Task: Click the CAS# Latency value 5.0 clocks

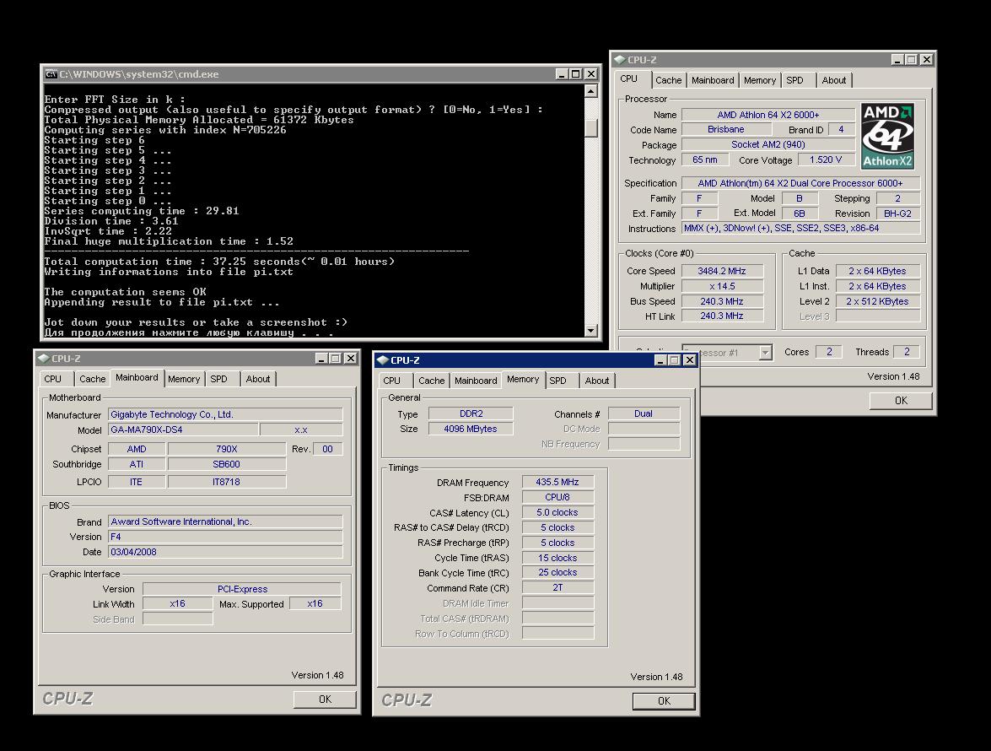Action: pos(557,513)
